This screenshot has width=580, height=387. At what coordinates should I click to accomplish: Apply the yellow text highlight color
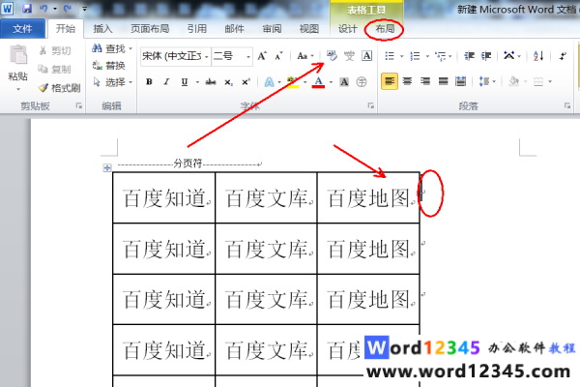coord(293,82)
